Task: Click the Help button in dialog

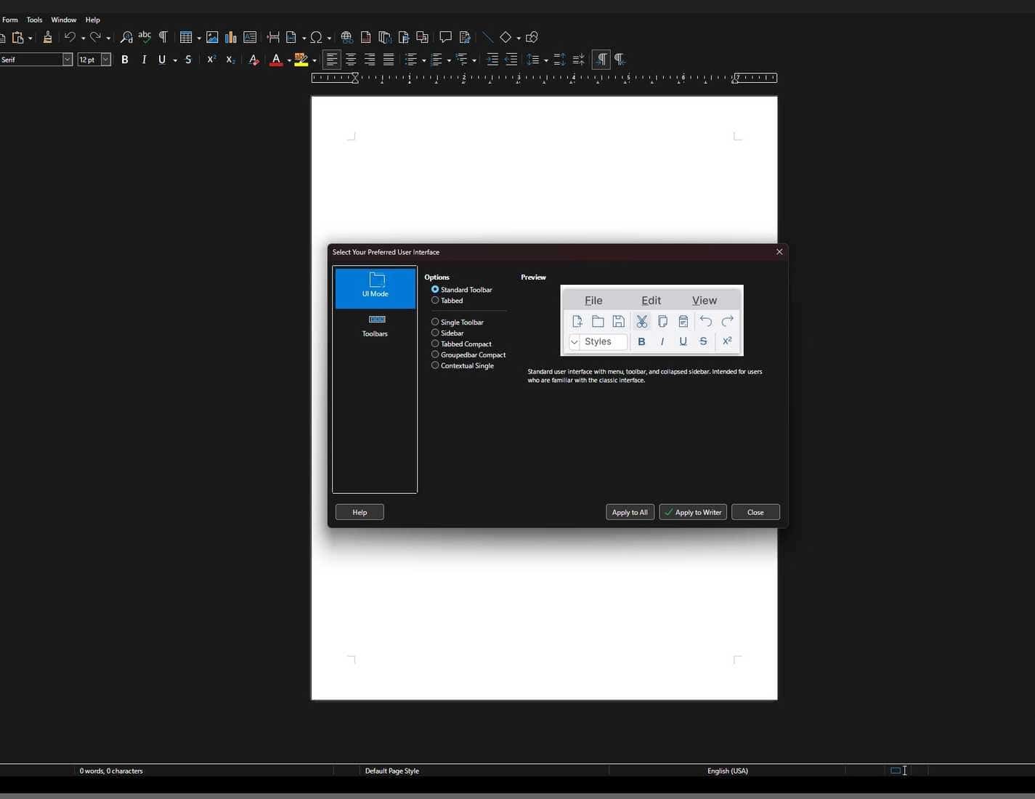Action: click(x=360, y=512)
